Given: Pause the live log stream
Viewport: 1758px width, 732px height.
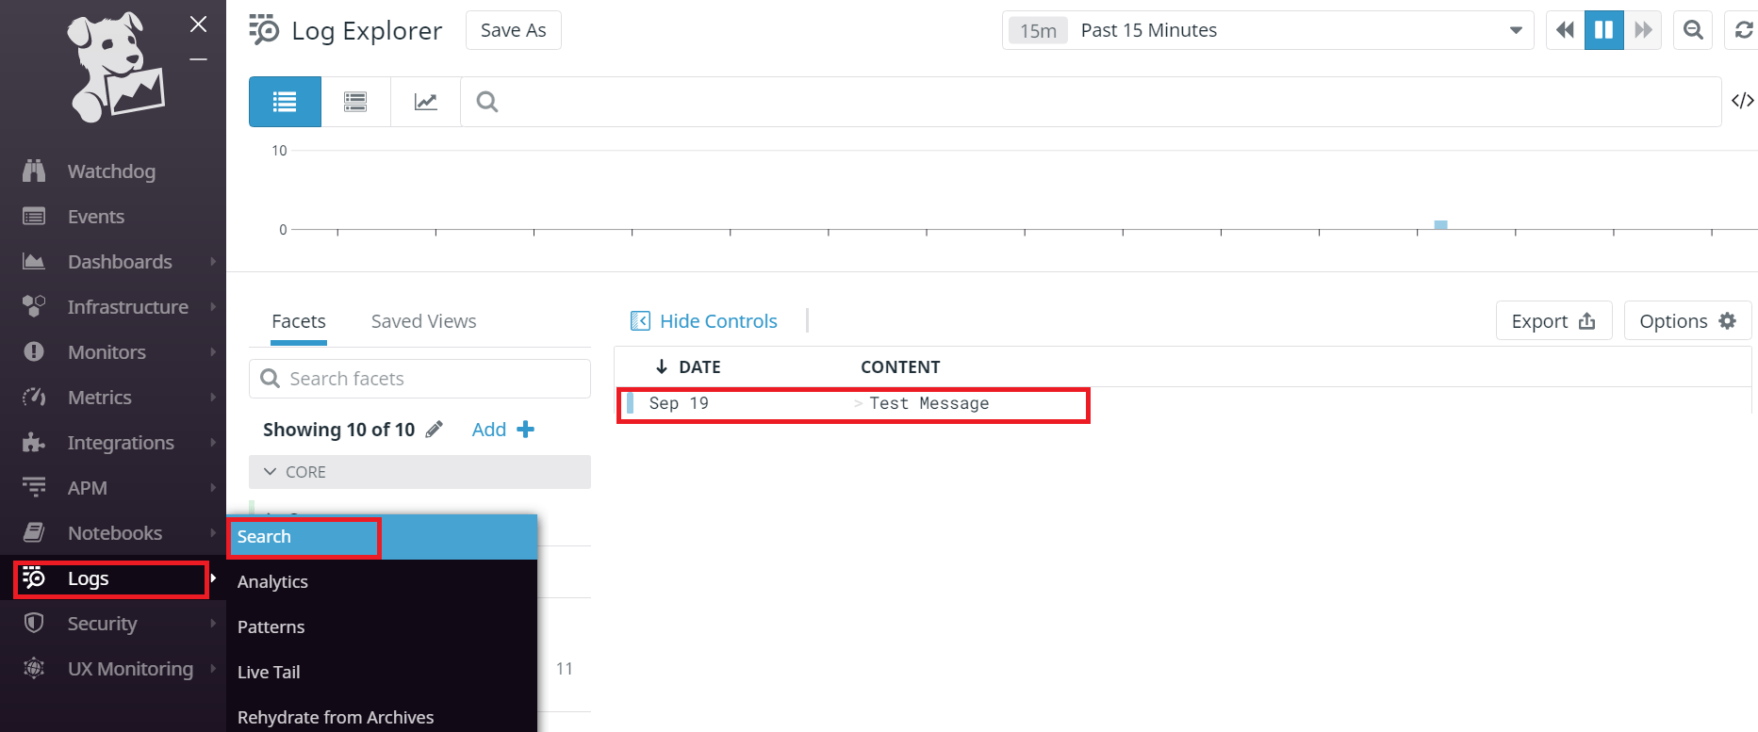Looking at the screenshot, I should 1603,30.
